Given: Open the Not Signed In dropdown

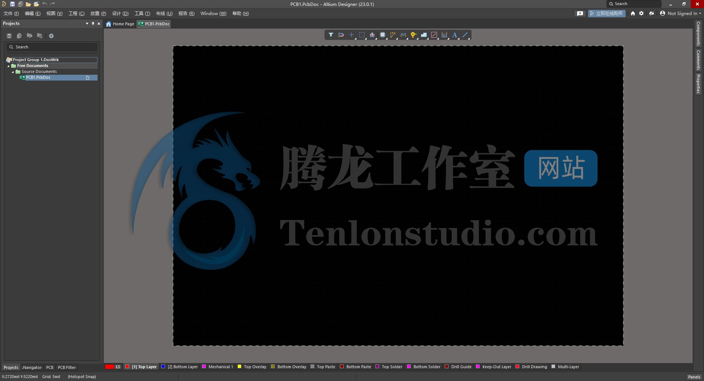Looking at the screenshot, I should pyautogui.click(x=681, y=13).
